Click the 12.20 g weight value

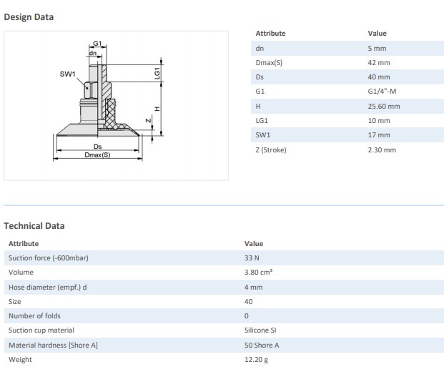(257, 359)
